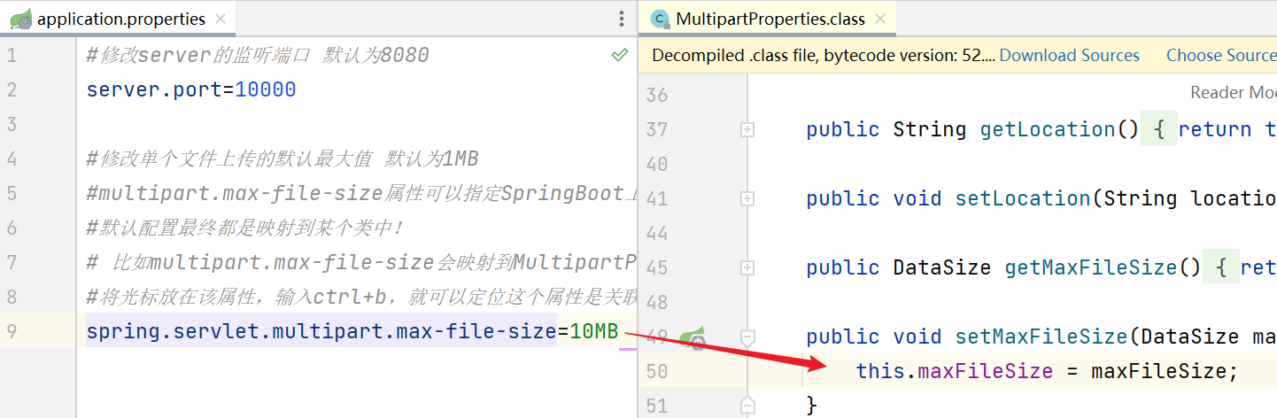Click the DataSize return type on line 45

tap(942, 267)
